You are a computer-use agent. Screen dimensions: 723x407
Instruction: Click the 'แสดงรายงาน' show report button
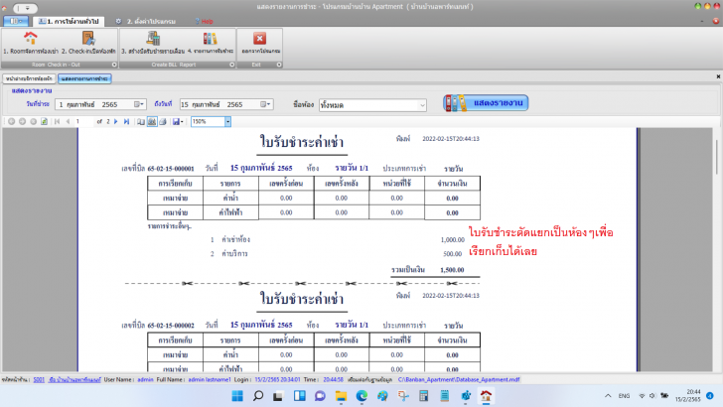click(x=486, y=103)
